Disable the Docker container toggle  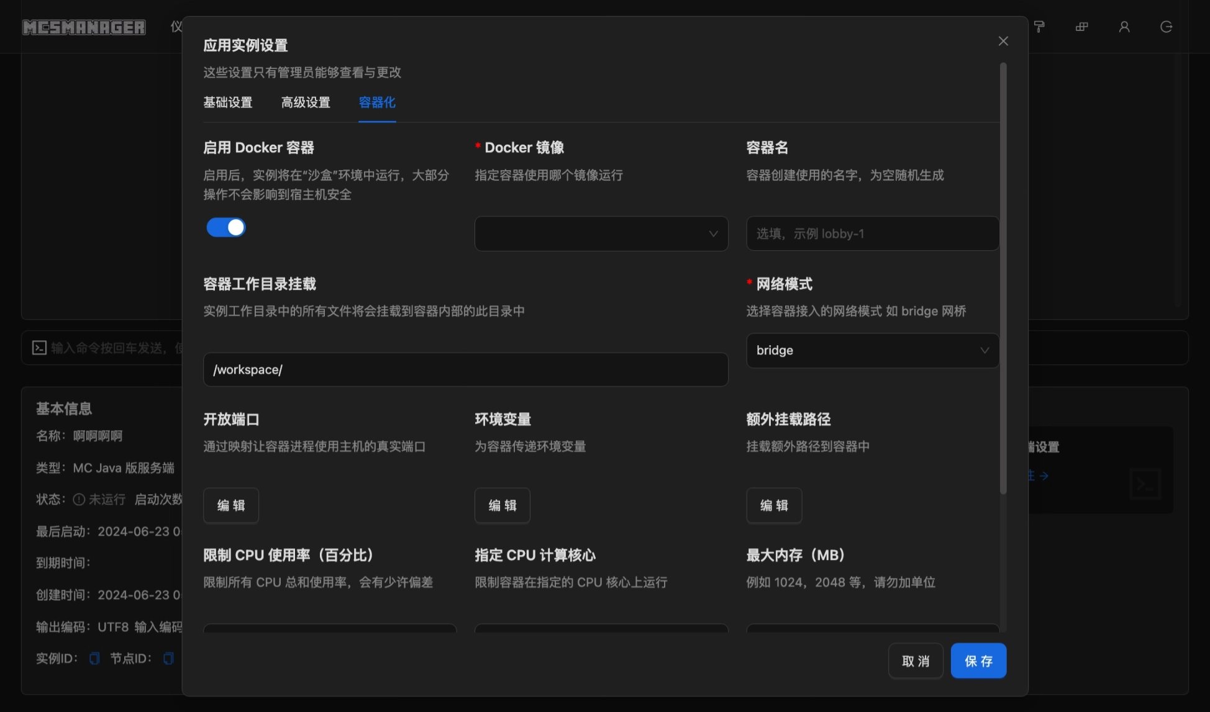226,228
